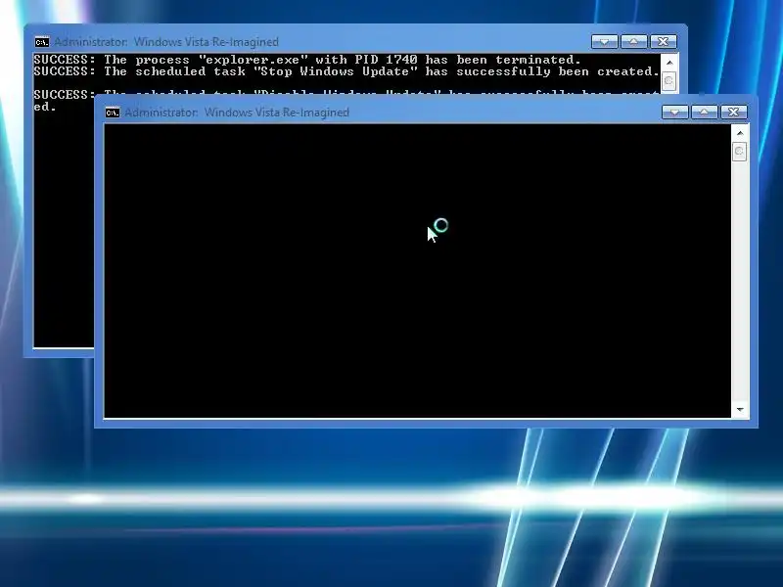Viewport: 783px width, 587px height.
Task: Click the 'ed.' line in the back window
Action: tap(45, 107)
